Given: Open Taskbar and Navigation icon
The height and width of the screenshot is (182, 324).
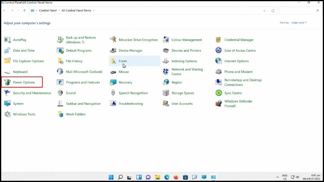Looking at the screenshot, I should [x=60, y=104].
